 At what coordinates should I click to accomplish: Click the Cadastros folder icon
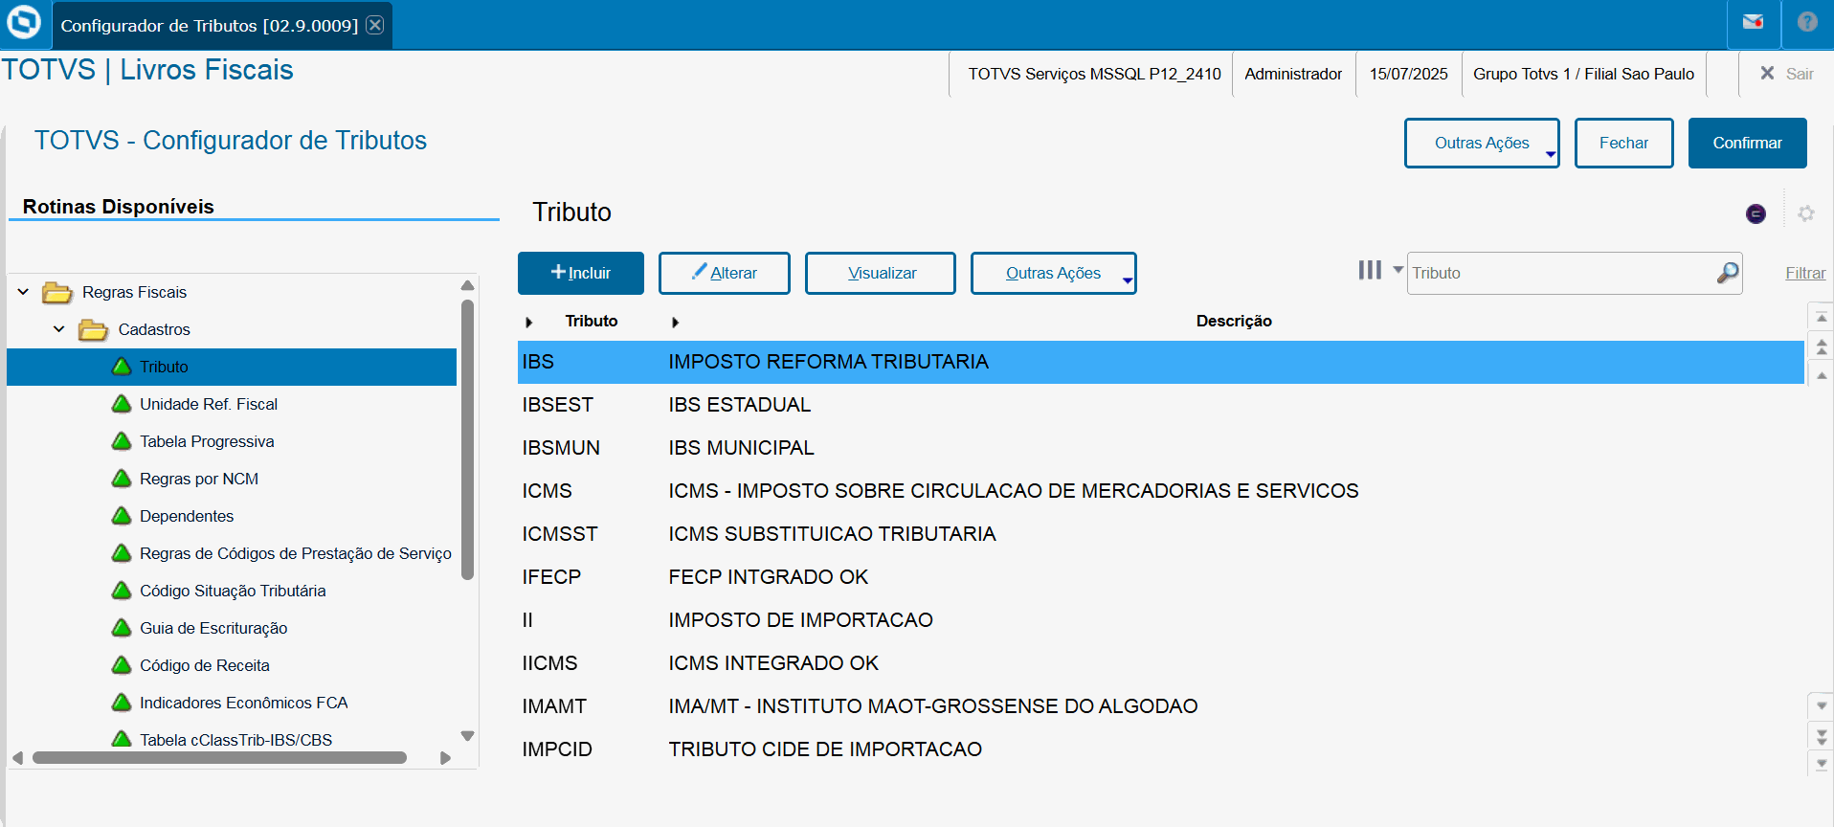click(93, 329)
